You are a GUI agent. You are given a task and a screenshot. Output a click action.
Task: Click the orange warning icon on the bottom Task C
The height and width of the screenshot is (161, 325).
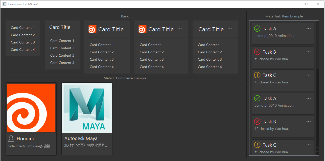click(x=257, y=145)
